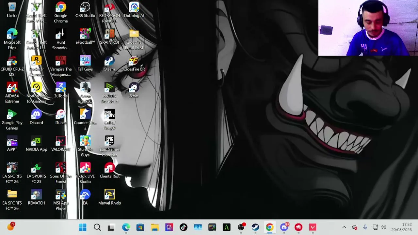
Task: Launch the Google Chrome desktop shortcut
Action: (61, 13)
